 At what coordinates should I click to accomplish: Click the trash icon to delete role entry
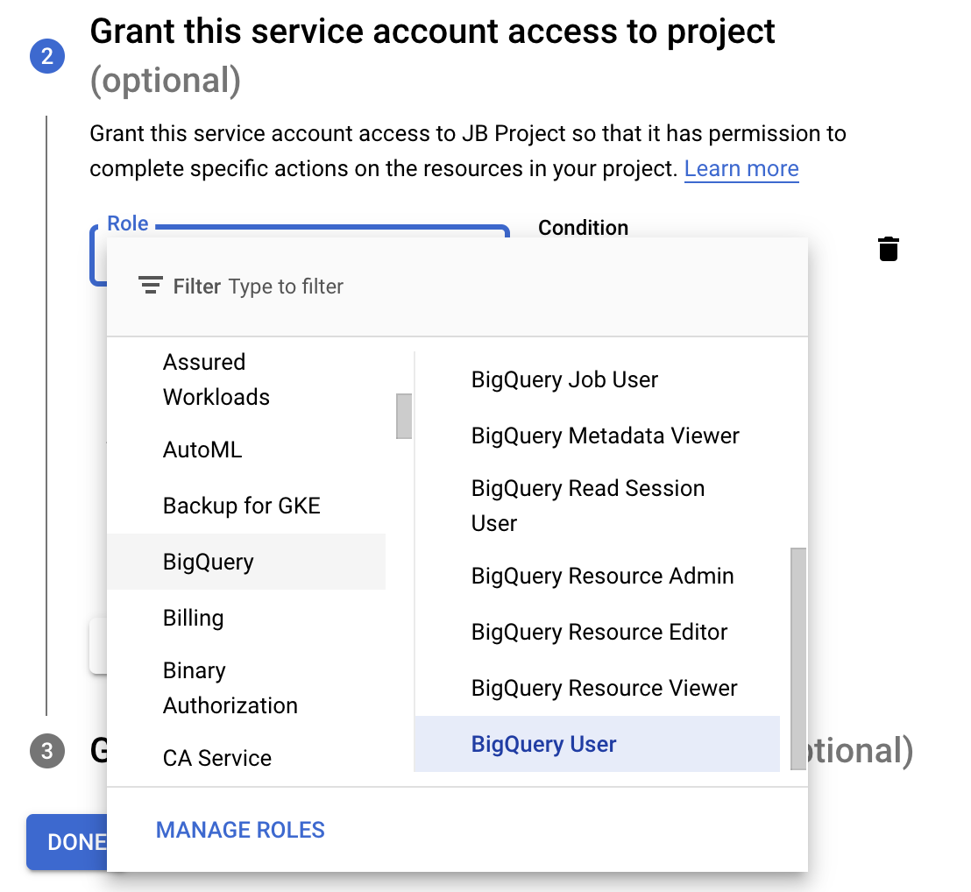click(x=889, y=249)
